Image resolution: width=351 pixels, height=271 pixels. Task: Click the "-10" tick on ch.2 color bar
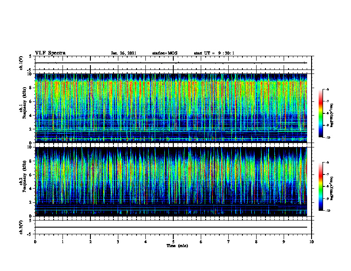328,211
